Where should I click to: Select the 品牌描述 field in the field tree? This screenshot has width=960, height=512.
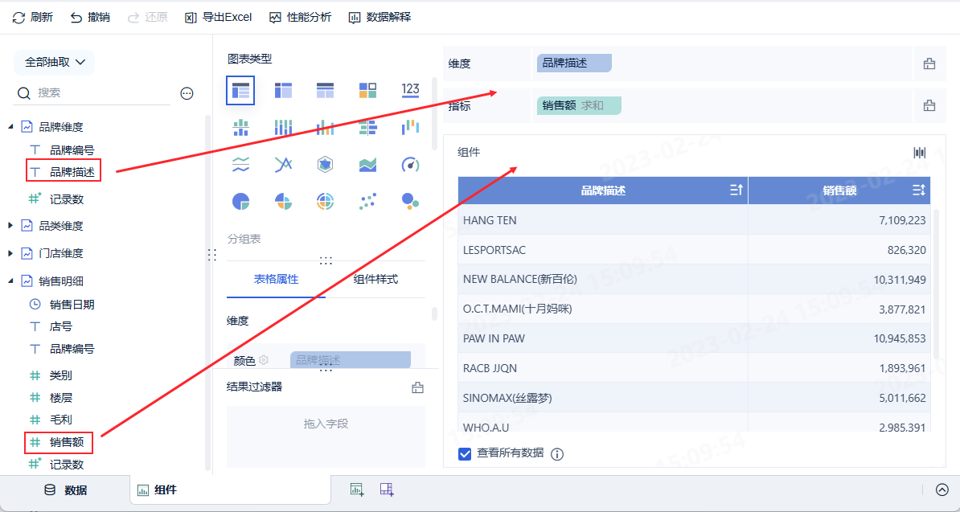coord(72,173)
